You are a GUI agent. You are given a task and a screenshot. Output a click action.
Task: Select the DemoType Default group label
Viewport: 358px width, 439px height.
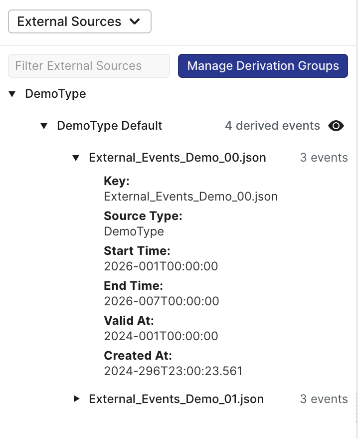point(110,126)
